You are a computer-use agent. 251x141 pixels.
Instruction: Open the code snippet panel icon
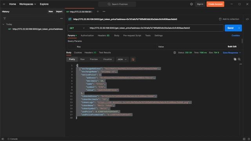tap(247, 19)
